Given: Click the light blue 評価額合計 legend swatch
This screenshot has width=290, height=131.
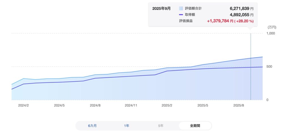Looking at the screenshot, I should click(181, 8).
